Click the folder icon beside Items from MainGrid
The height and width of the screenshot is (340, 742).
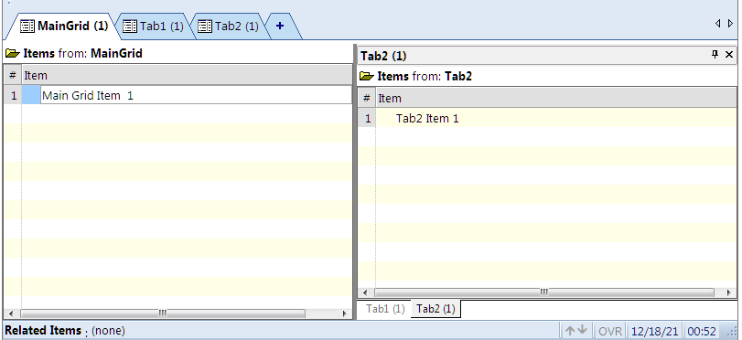click(x=12, y=53)
